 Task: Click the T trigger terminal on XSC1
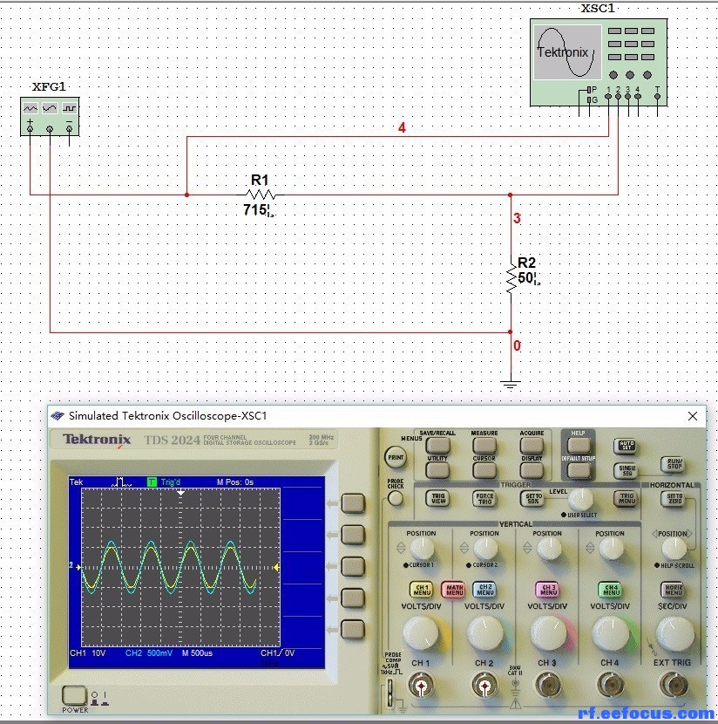coord(657,97)
